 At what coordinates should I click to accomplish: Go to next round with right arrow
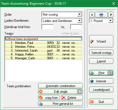click(x=111, y=15)
